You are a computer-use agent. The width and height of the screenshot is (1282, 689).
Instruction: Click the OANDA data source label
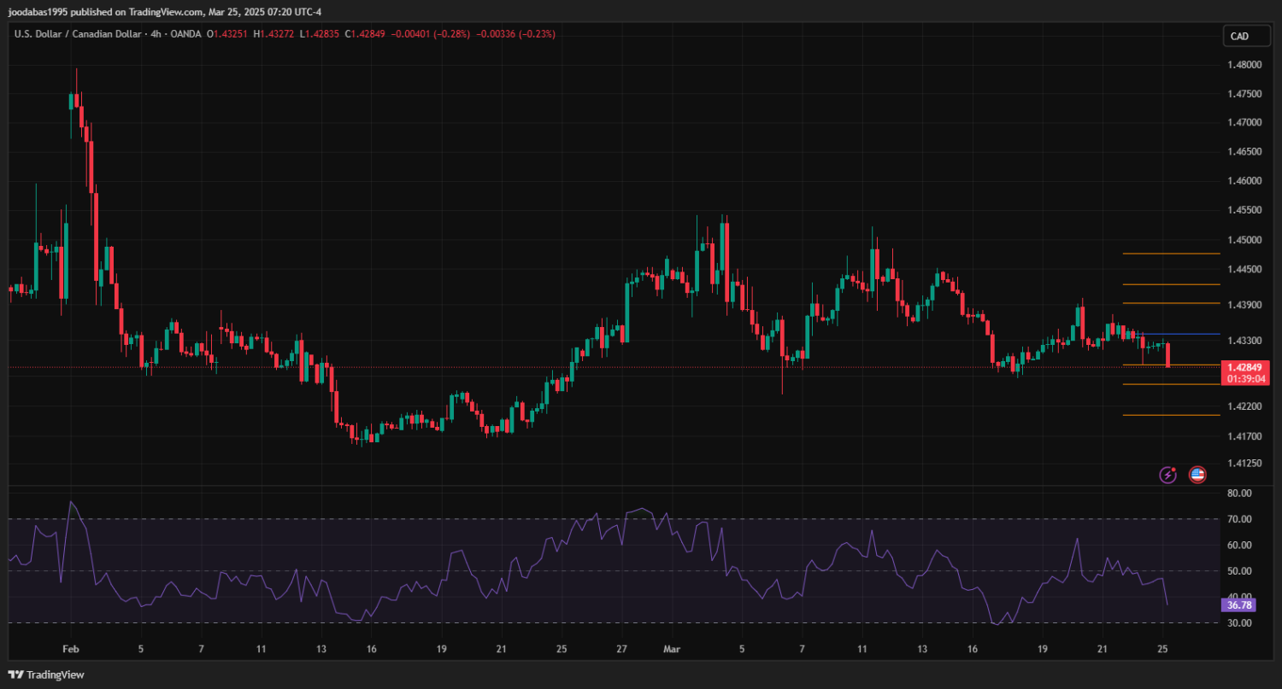click(185, 34)
